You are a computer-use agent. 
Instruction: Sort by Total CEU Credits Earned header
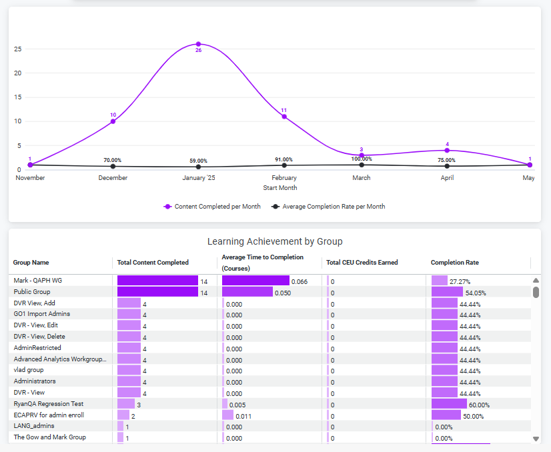362,263
